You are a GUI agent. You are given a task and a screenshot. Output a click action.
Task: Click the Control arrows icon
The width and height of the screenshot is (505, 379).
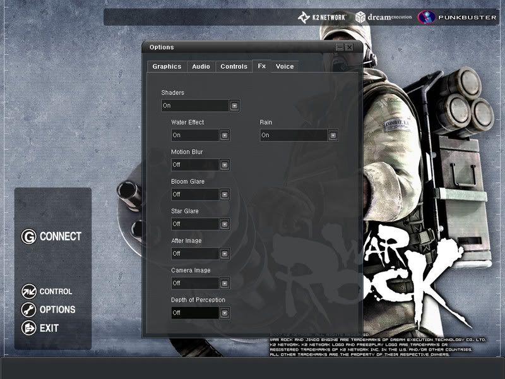point(28,291)
